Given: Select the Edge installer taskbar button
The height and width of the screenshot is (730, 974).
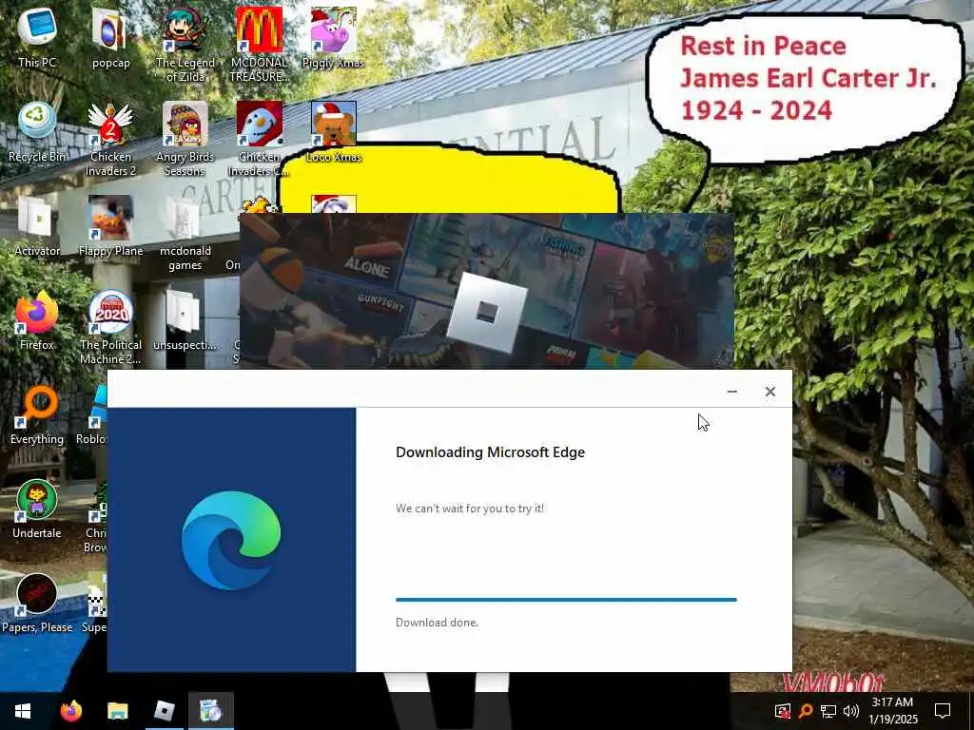Looking at the screenshot, I should tap(210, 711).
